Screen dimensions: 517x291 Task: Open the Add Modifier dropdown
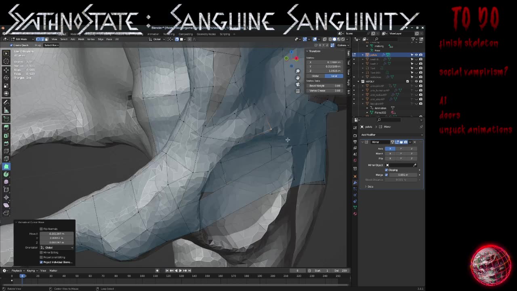(391, 135)
